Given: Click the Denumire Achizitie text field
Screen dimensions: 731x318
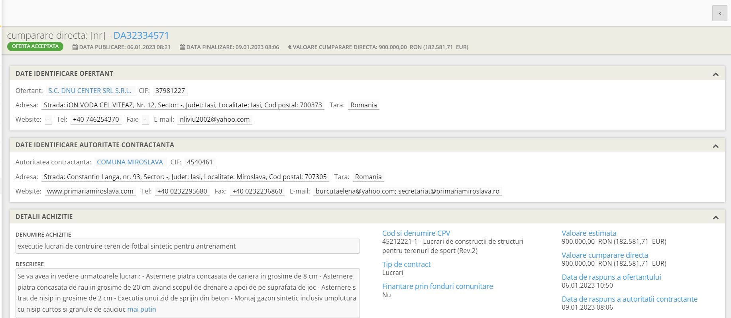Looking at the screenshot, I should pyautogui.click(x=188, y=246).
